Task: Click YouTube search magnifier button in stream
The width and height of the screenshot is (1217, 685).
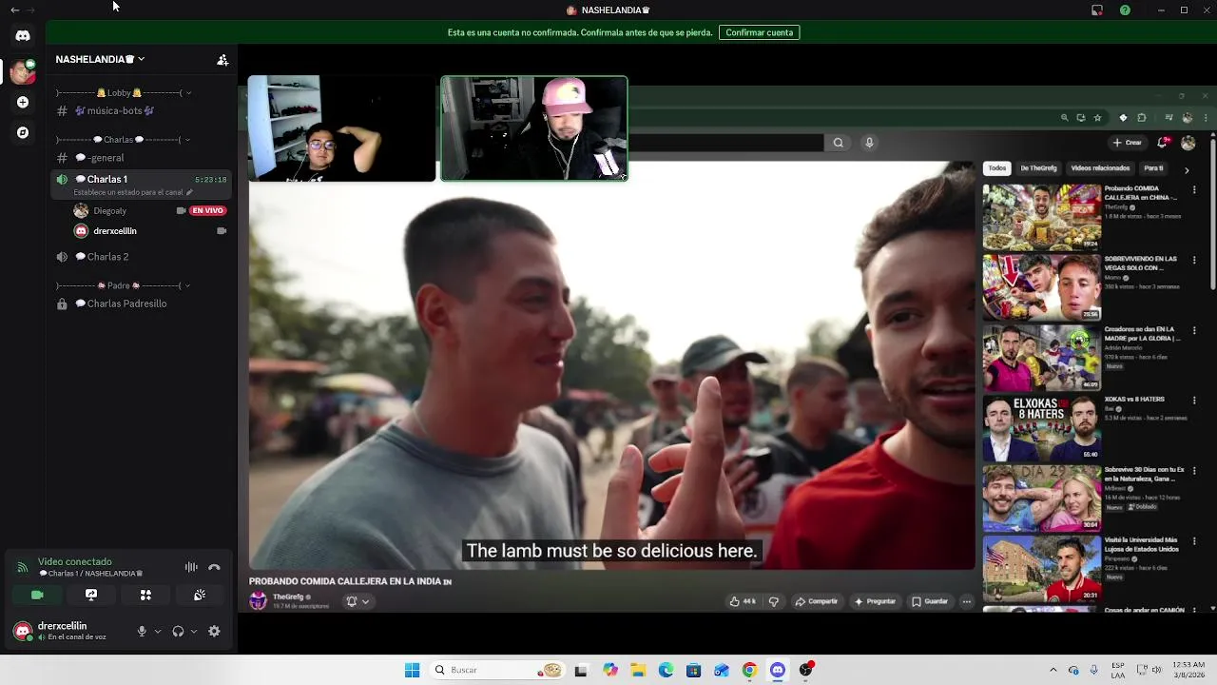Action: tap(838, 143)
